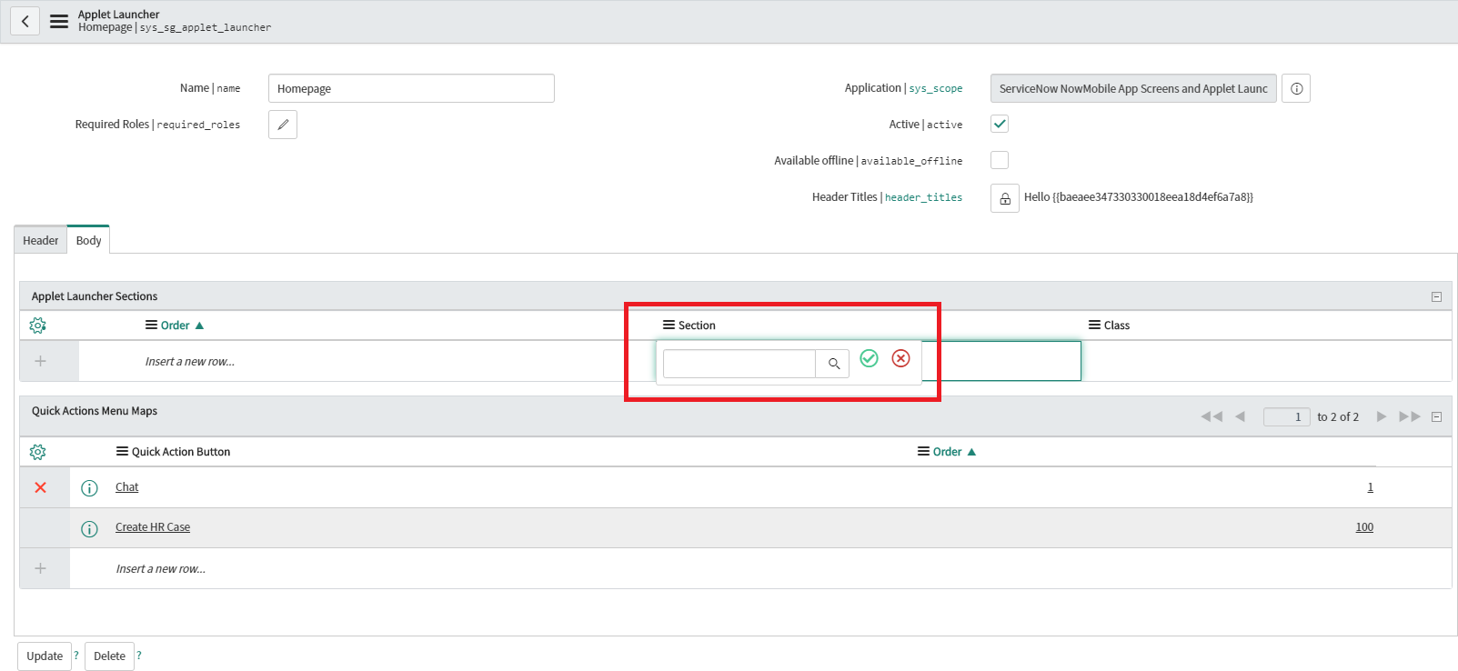
Task: Select the Body tab
Action: (88, 240)
